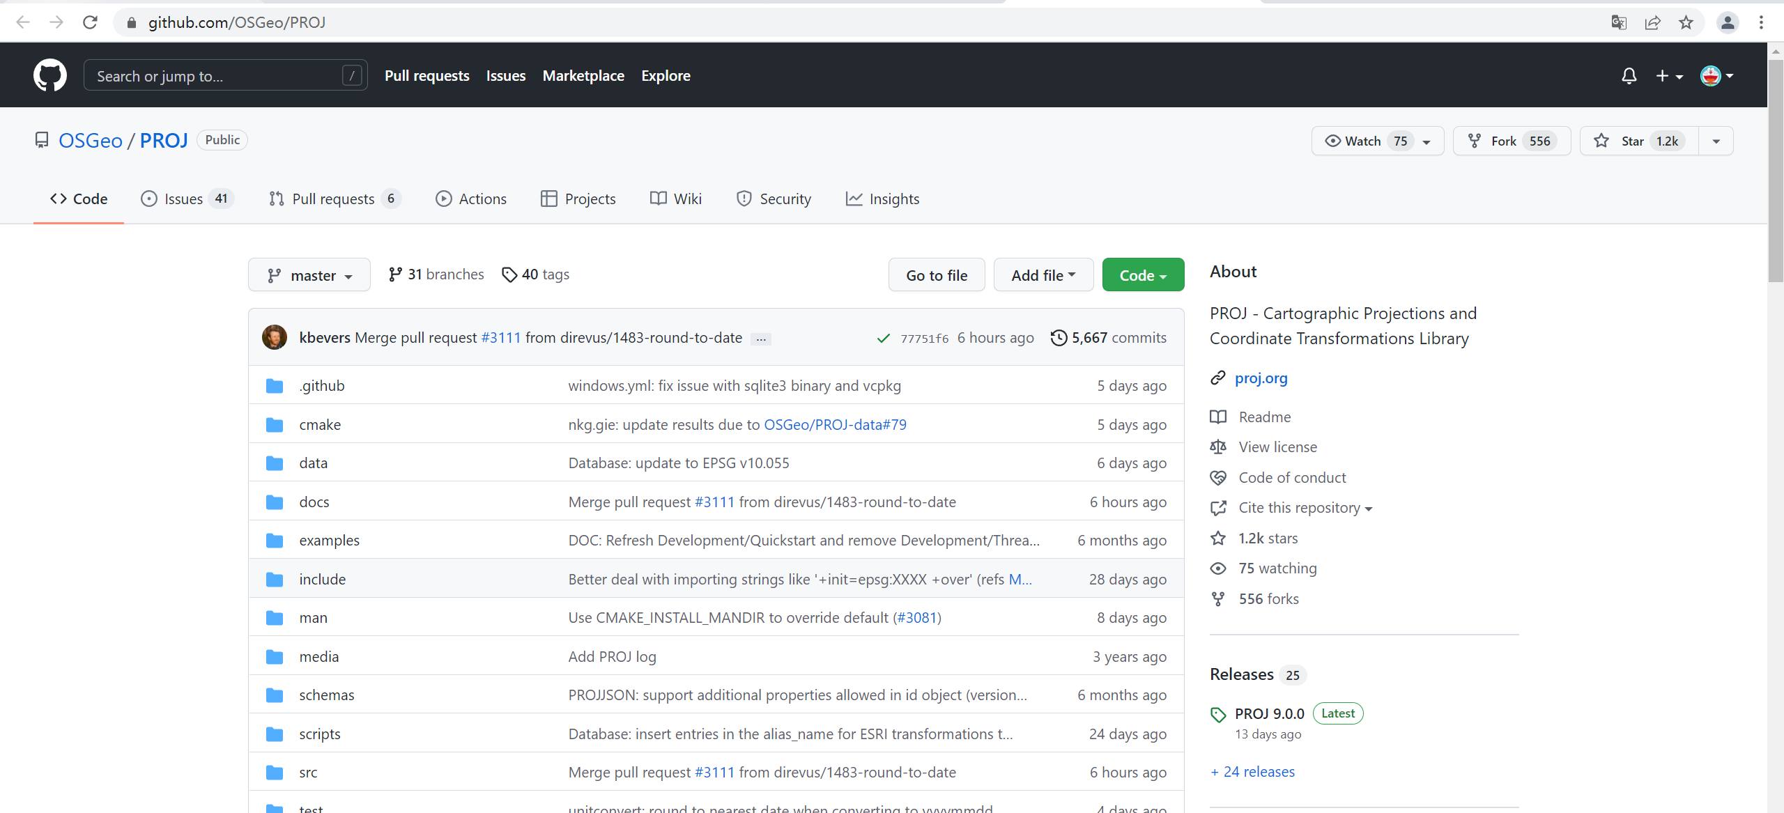Open pull request #3111 in commit header
This screenshot has height=813, width=1784.
point(501,338)
